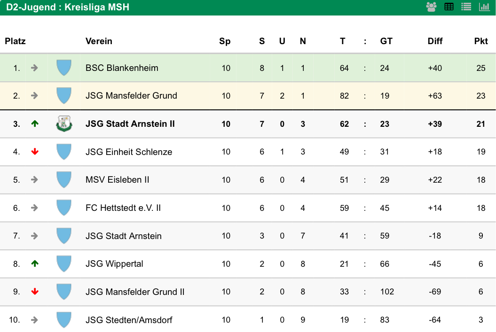Click green up arrow beside rank 8
Screen dimensions: 496x332
(x=35, y=263)
